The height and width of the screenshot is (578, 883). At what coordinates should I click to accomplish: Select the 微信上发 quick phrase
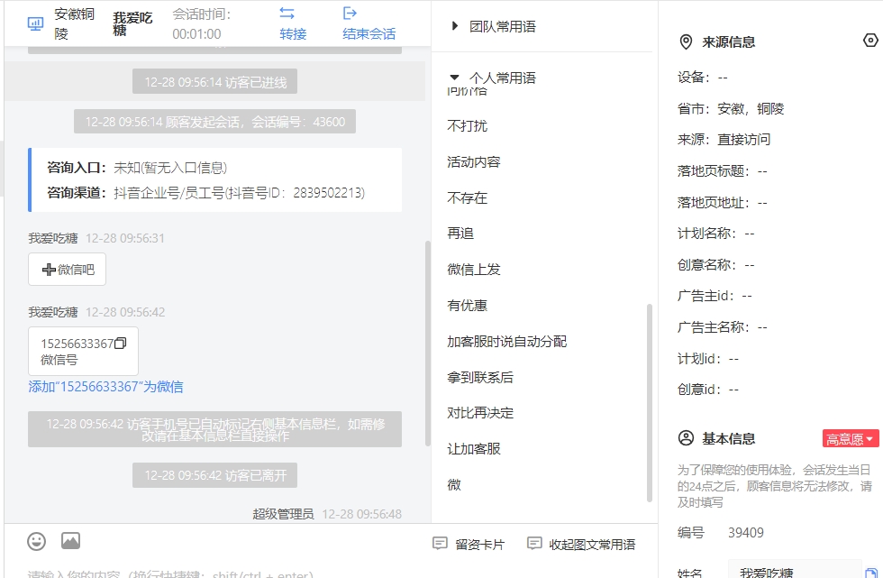tap(474, 270)
